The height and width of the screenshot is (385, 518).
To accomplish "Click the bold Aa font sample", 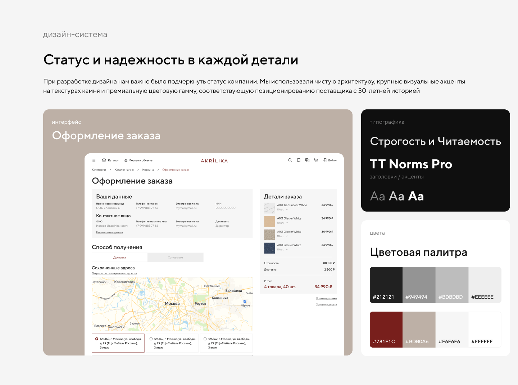I will tap(416, 196).
